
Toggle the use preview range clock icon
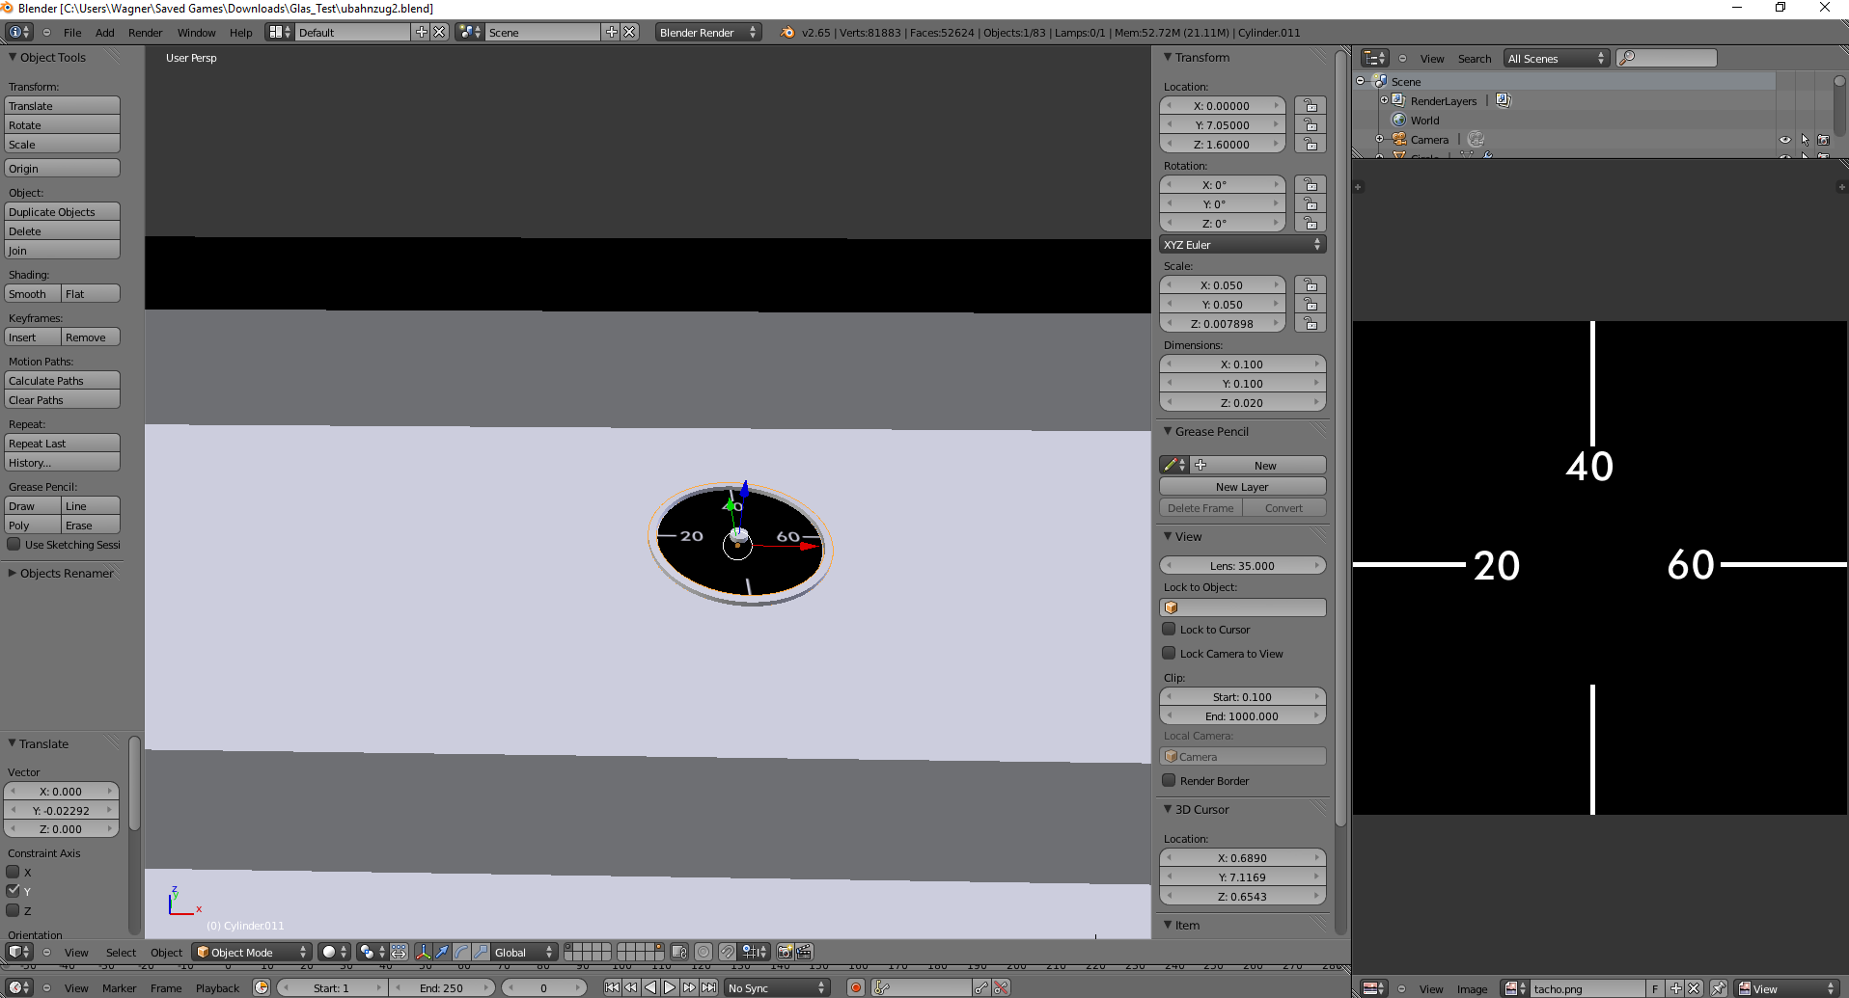[262, 987]
